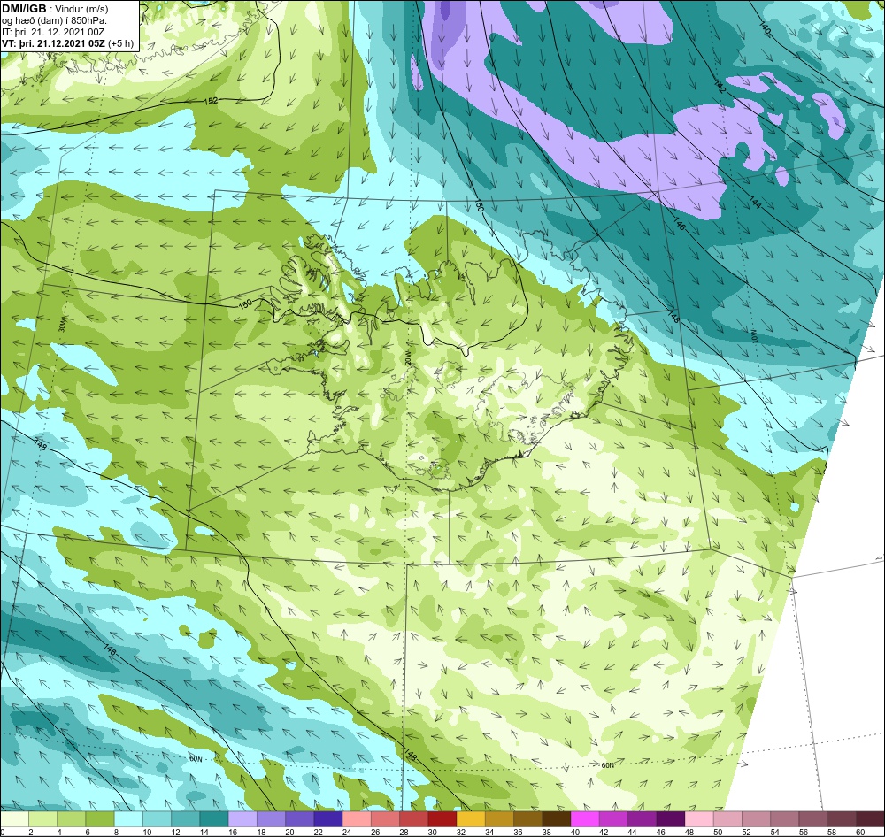
Task: Click the '30W' longitude label
Action: pos(62,325)
